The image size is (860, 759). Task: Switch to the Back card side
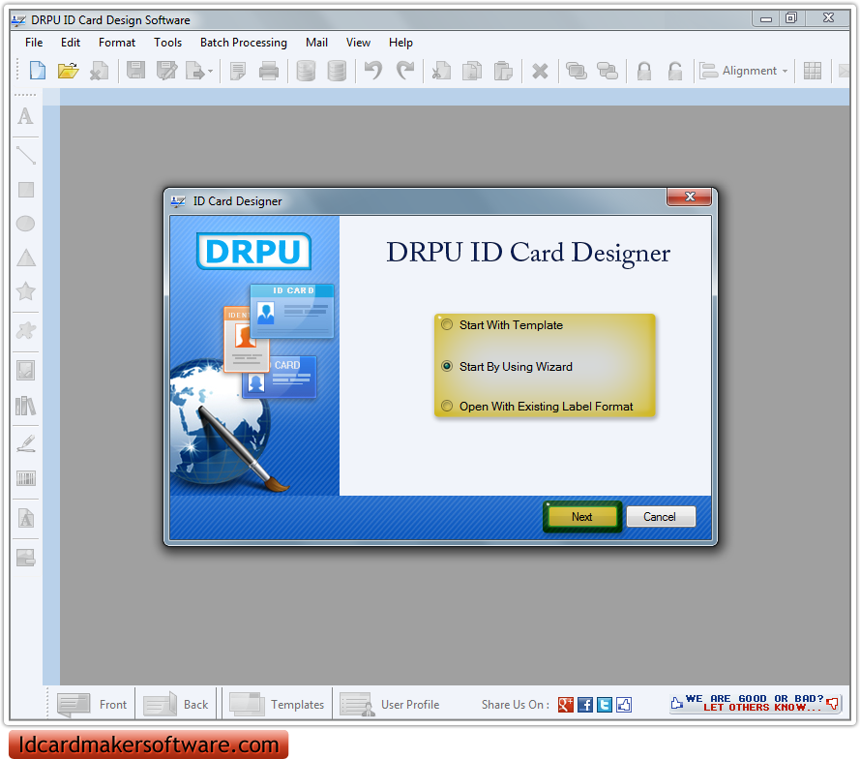coord(175,704)
